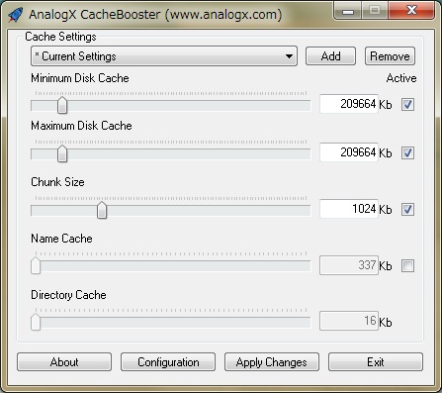The height and width of the screenshot is (393, 442).
Task: Minimize the CacheBooster window
Action: [x=348, y=11]
